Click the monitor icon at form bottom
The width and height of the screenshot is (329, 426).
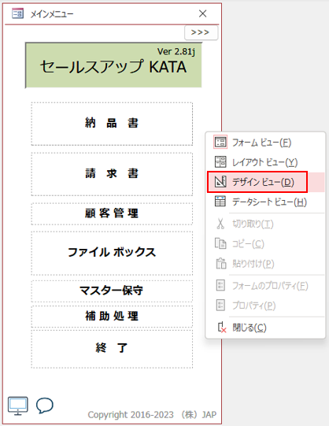click(x=17, y=406)
